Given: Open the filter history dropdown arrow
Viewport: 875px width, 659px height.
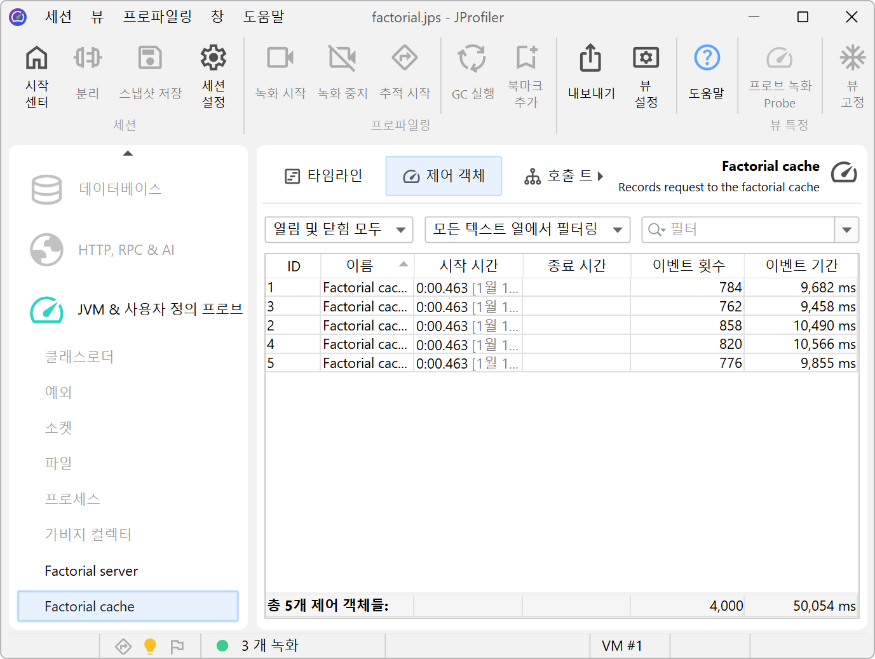Looking at the screenshot, I should (x=846, y=229).
